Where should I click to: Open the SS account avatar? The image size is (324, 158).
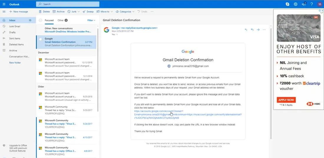pos(320,4)
